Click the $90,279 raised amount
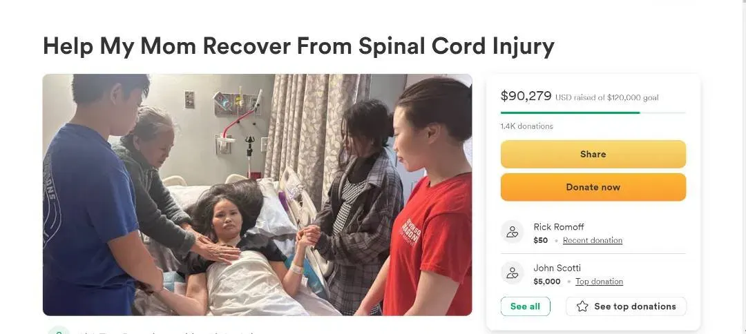The height and width of the screenshot is (334, 746). coord(526,96)
